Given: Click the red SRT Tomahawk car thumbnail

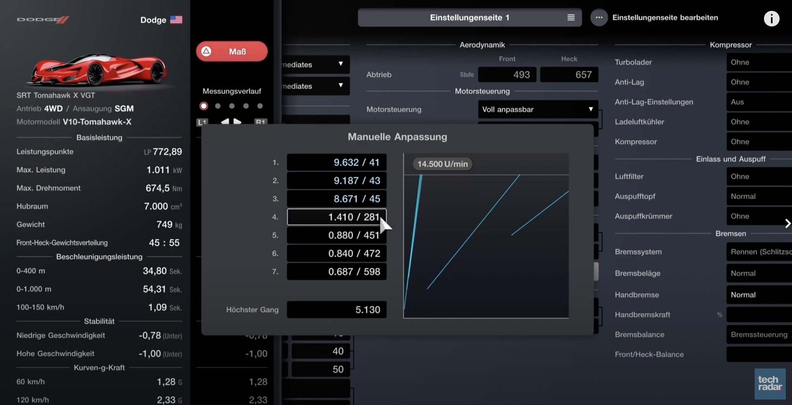Looking at the screenshot, I should click(x=96, y=69).
